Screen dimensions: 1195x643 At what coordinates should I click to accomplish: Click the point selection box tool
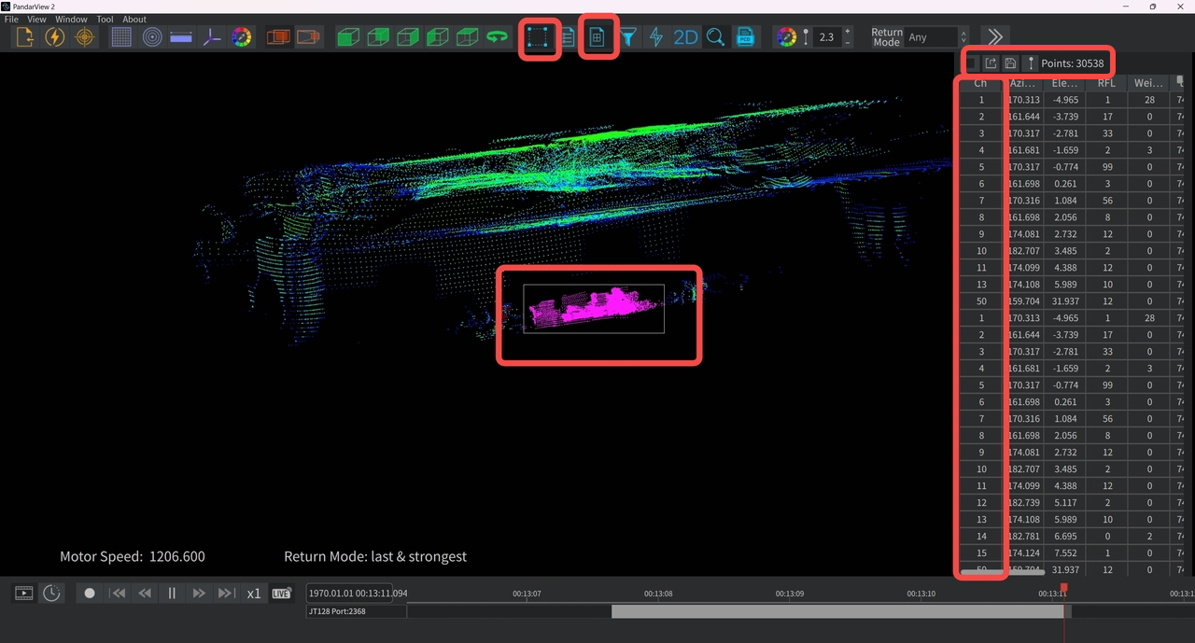540,37
